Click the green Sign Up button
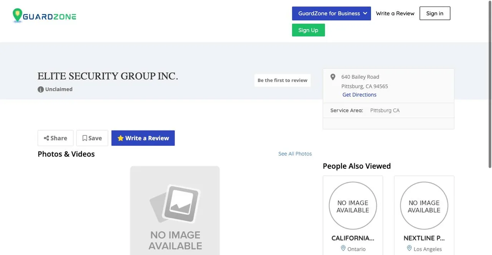This screenshot has height=255, width=492. (x=308, y=30)
